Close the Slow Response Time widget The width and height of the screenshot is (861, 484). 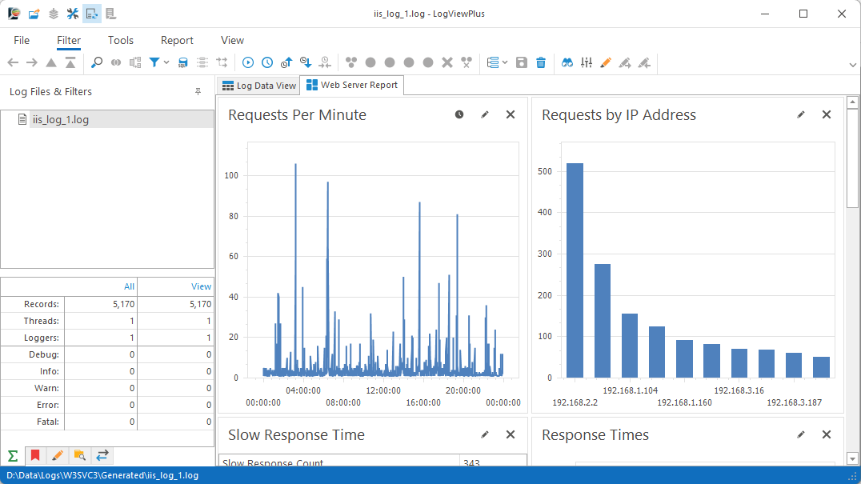pyautogui.click(x=511, y=434)
